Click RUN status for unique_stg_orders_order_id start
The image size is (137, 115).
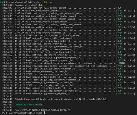119,85
